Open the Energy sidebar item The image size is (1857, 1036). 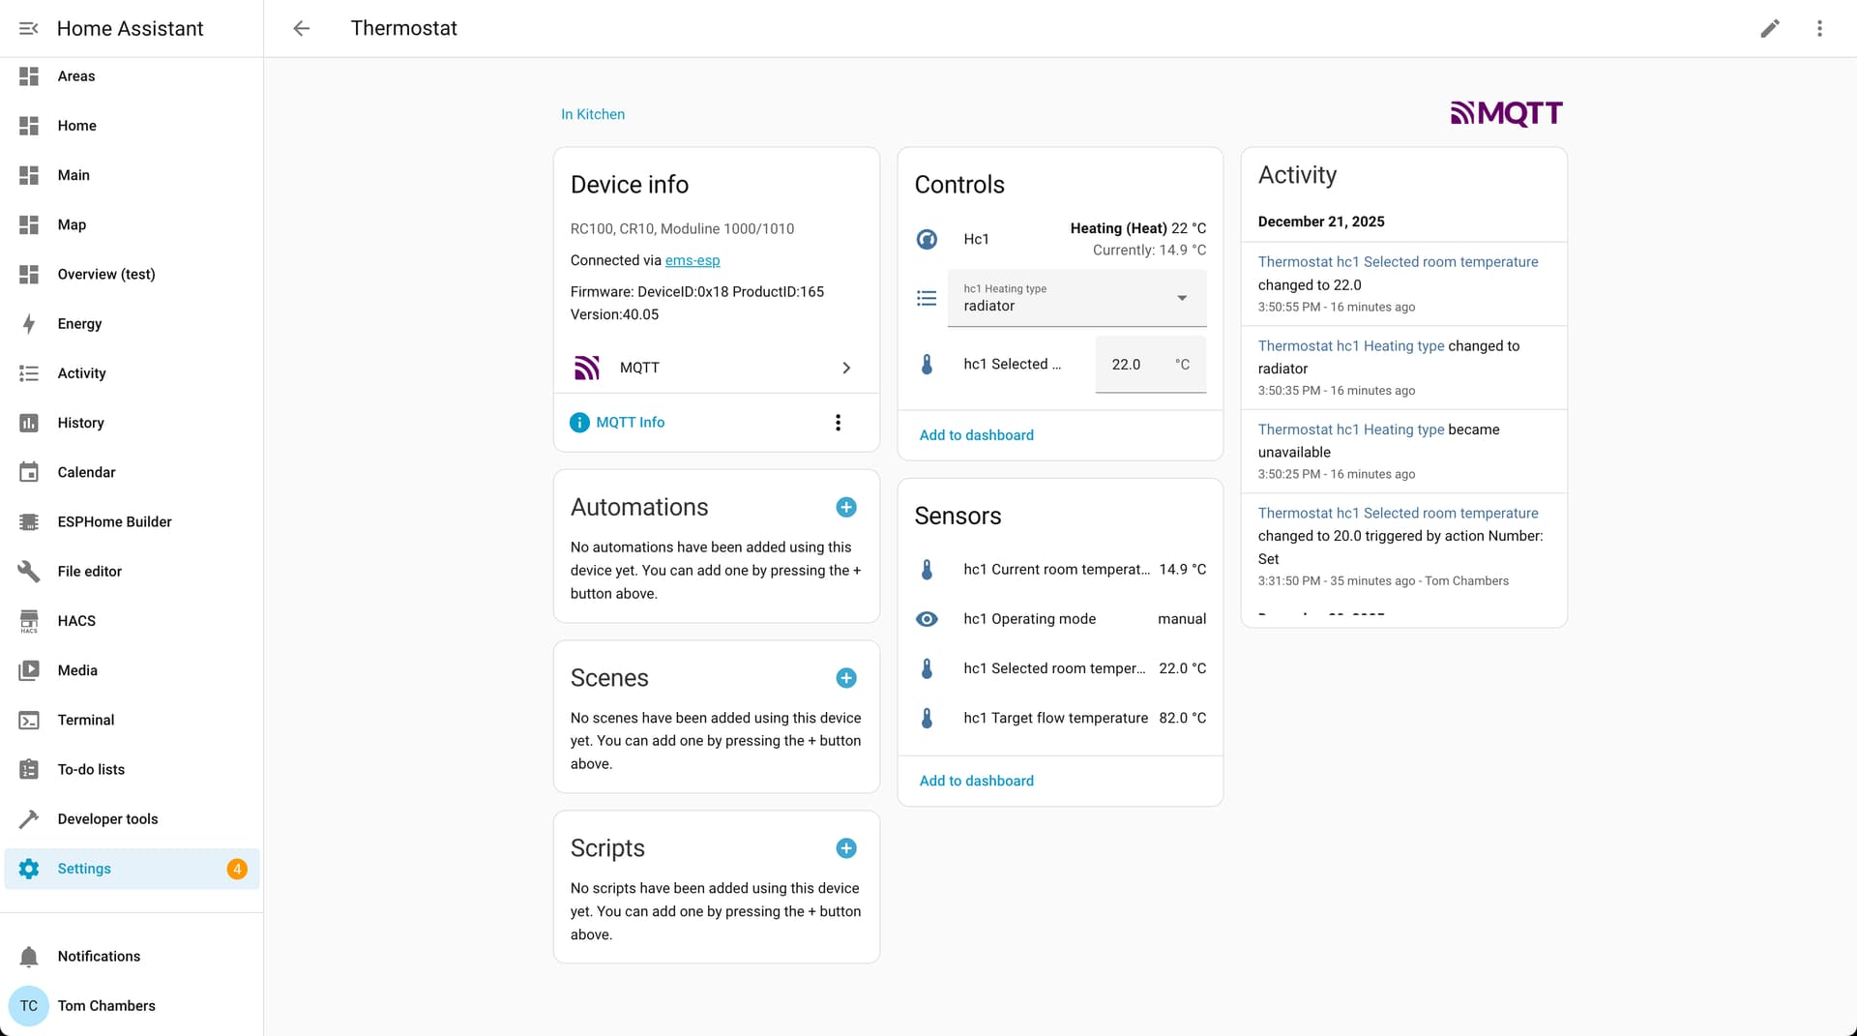[x=79, y=324]
